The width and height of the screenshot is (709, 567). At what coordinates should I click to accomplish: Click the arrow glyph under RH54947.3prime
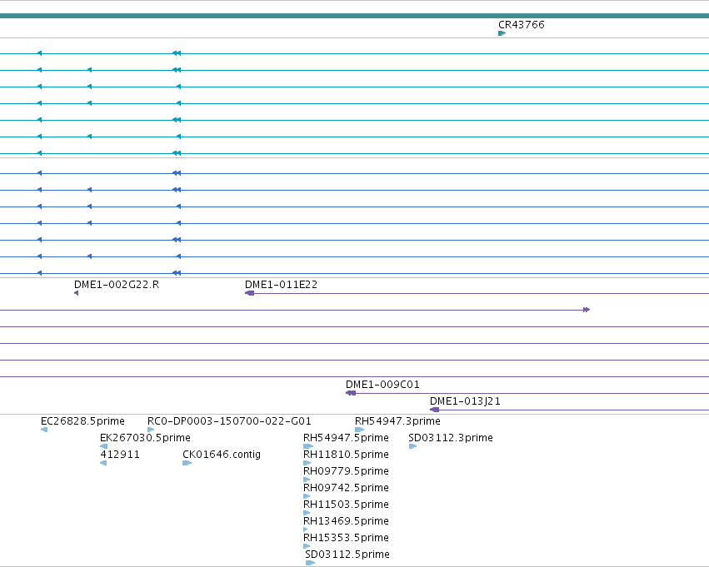(x=359, y=430)
